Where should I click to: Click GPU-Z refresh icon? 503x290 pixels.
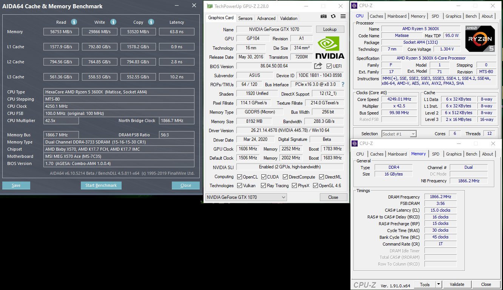click(333, 16)
